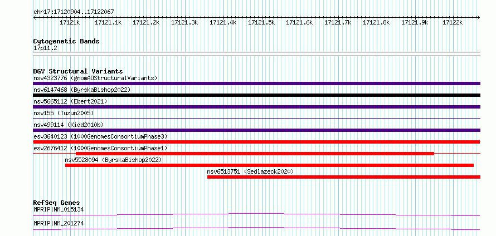Screen dimensions: 496x236
Task: Click the left arrowhead of the ruler
Action: 35,17
